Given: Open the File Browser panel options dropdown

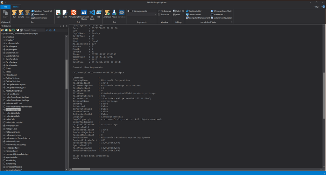Looking at the screenshot, I should (x=60, y=26).
